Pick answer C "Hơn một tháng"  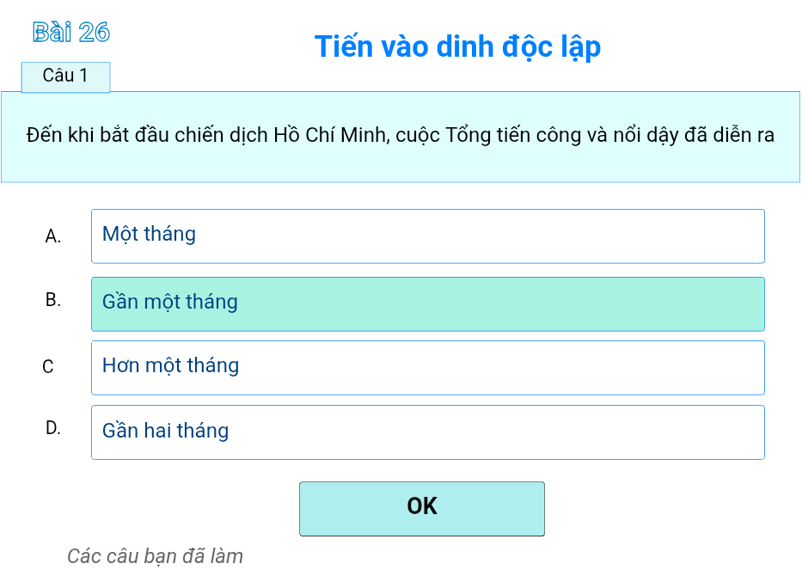coord(427,367)
